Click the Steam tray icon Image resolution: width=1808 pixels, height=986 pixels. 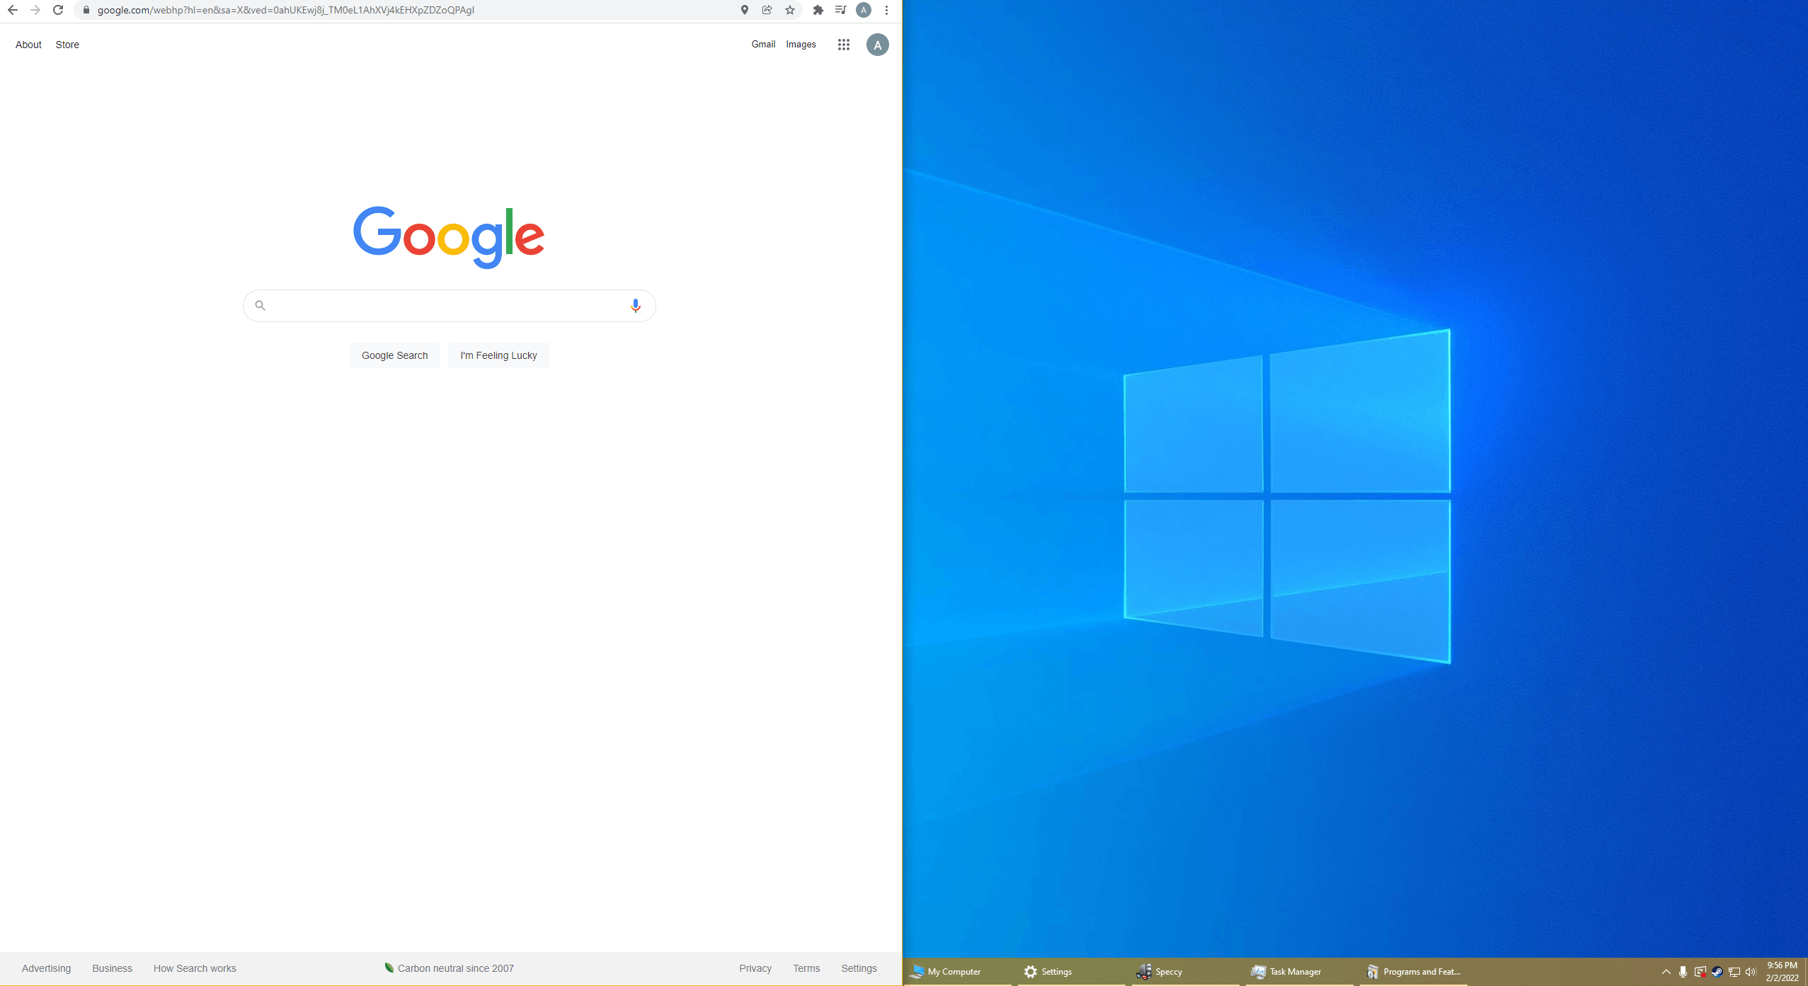(1717, 972)
